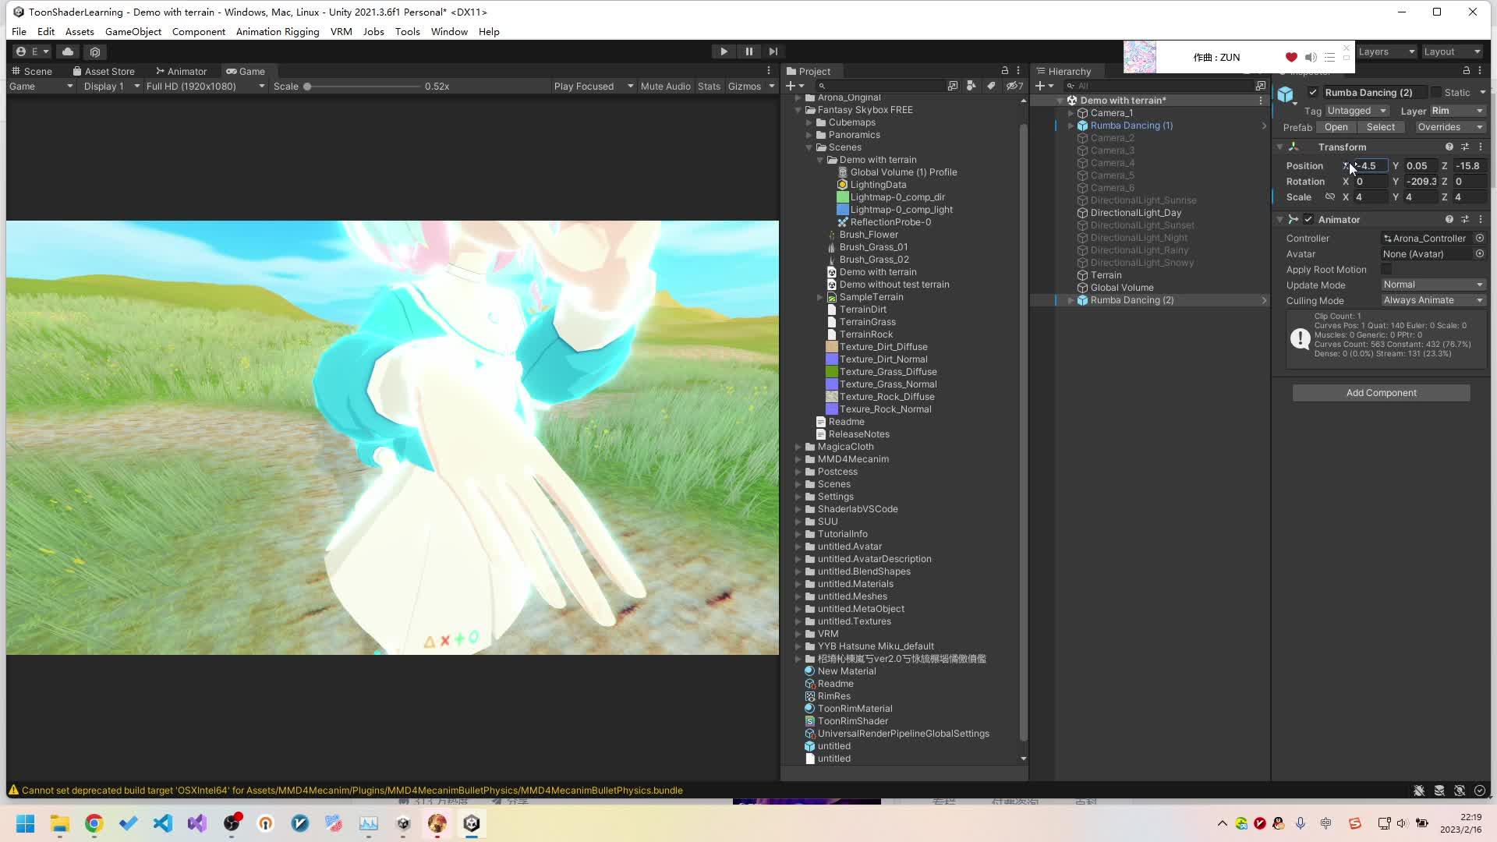Screen dimensions: 1497x842
Task: Enable Apply Root Motion in the Animator
Action: point(1387,269)
